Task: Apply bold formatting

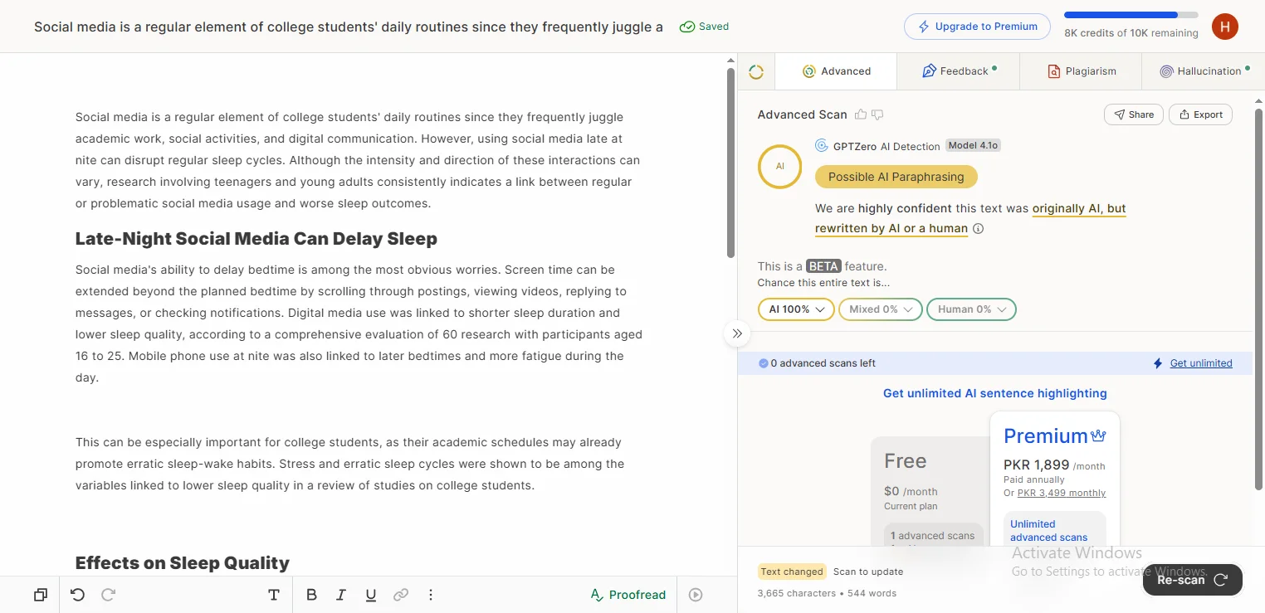Action: click(311, 595)
